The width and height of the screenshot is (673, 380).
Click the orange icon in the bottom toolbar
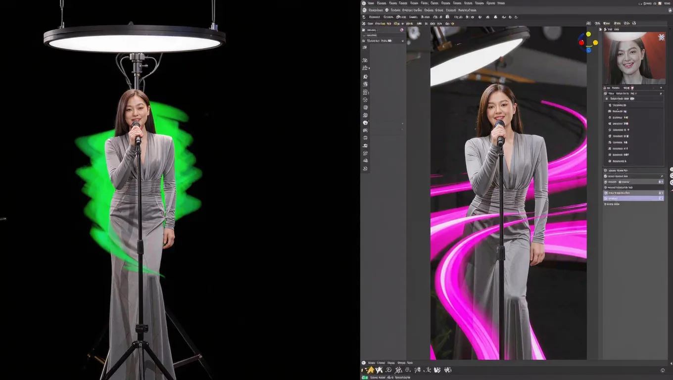[370, 370]
